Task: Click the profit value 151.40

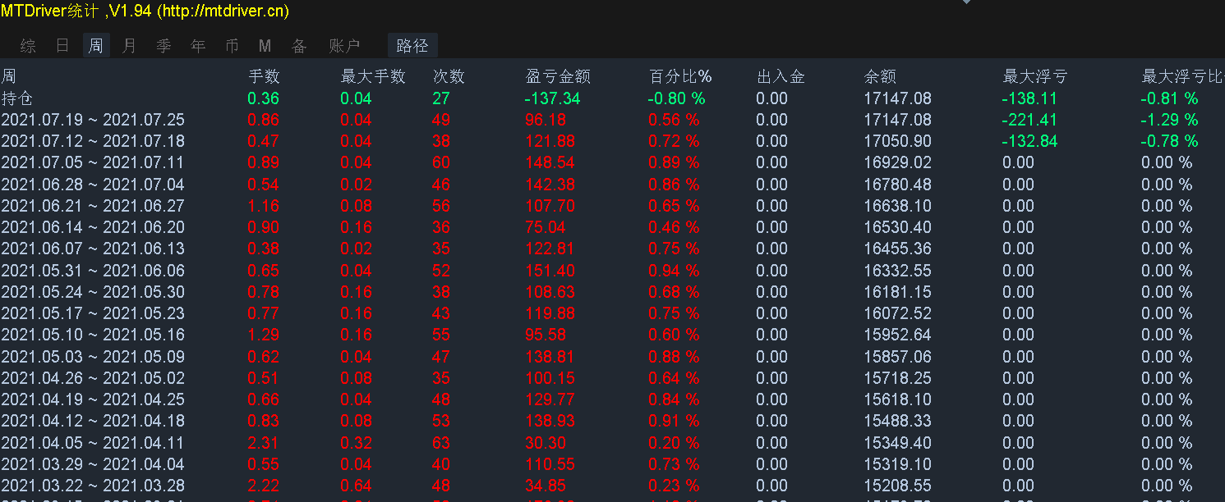Action: [x=550, y=271]
